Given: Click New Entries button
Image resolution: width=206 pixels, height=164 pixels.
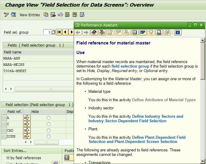Looking at the screenshot, I should tap(30, 15).
